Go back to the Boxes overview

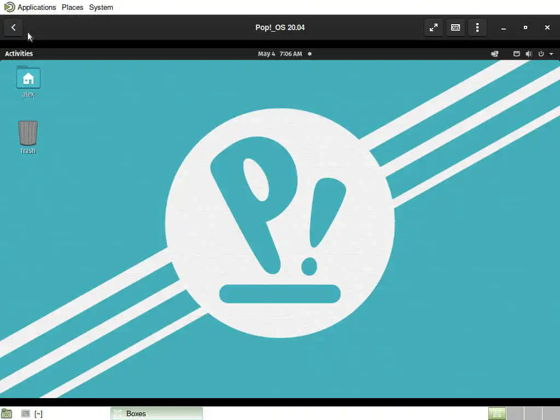[x=13, y=27]
